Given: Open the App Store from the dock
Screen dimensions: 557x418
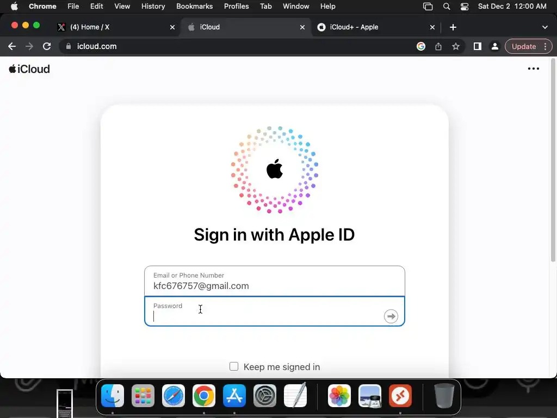Looking at the screenshot, I should coord(234,396).
